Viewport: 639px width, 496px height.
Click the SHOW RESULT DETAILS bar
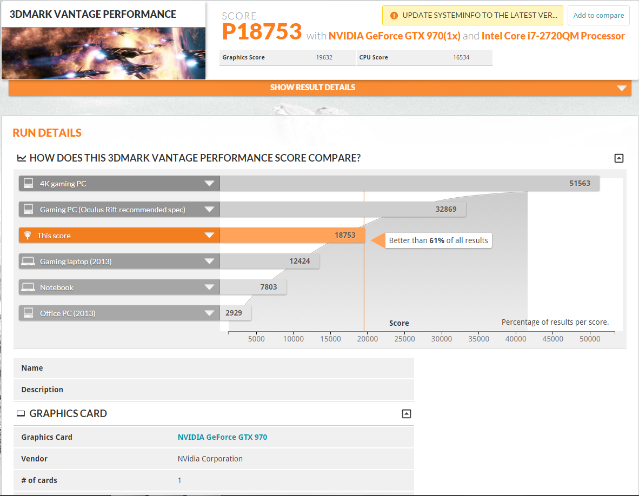[x=320, y=88]
